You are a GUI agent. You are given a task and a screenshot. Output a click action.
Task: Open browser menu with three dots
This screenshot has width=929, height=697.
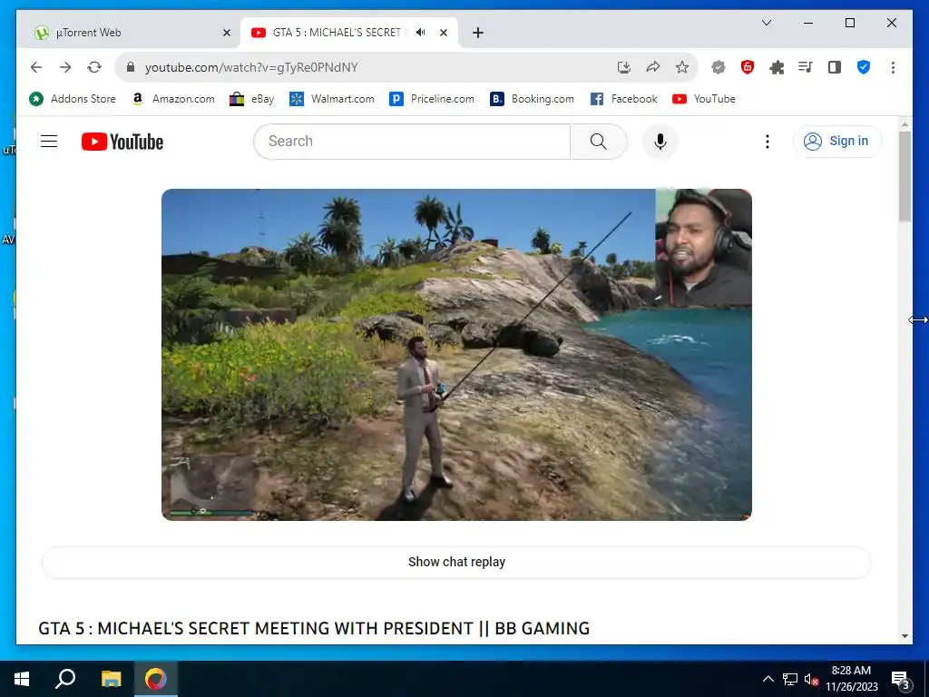(x=893, y=67)
